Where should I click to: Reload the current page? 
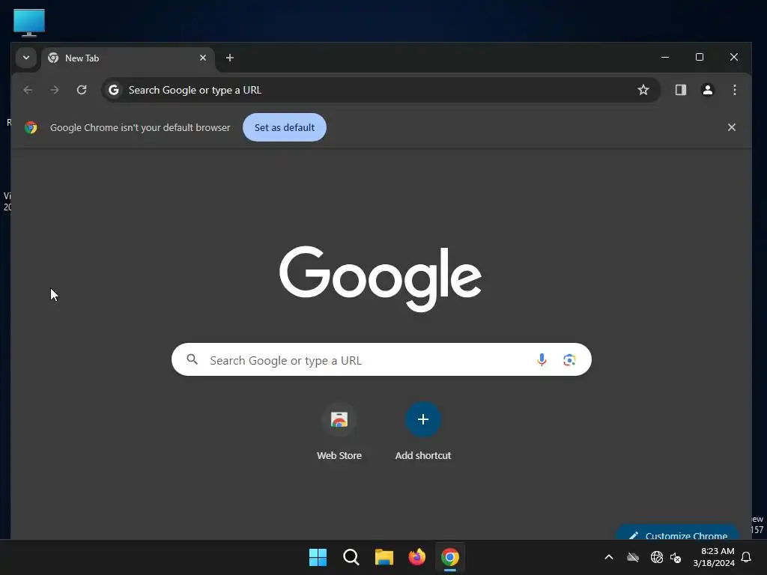tap(82, 90)
